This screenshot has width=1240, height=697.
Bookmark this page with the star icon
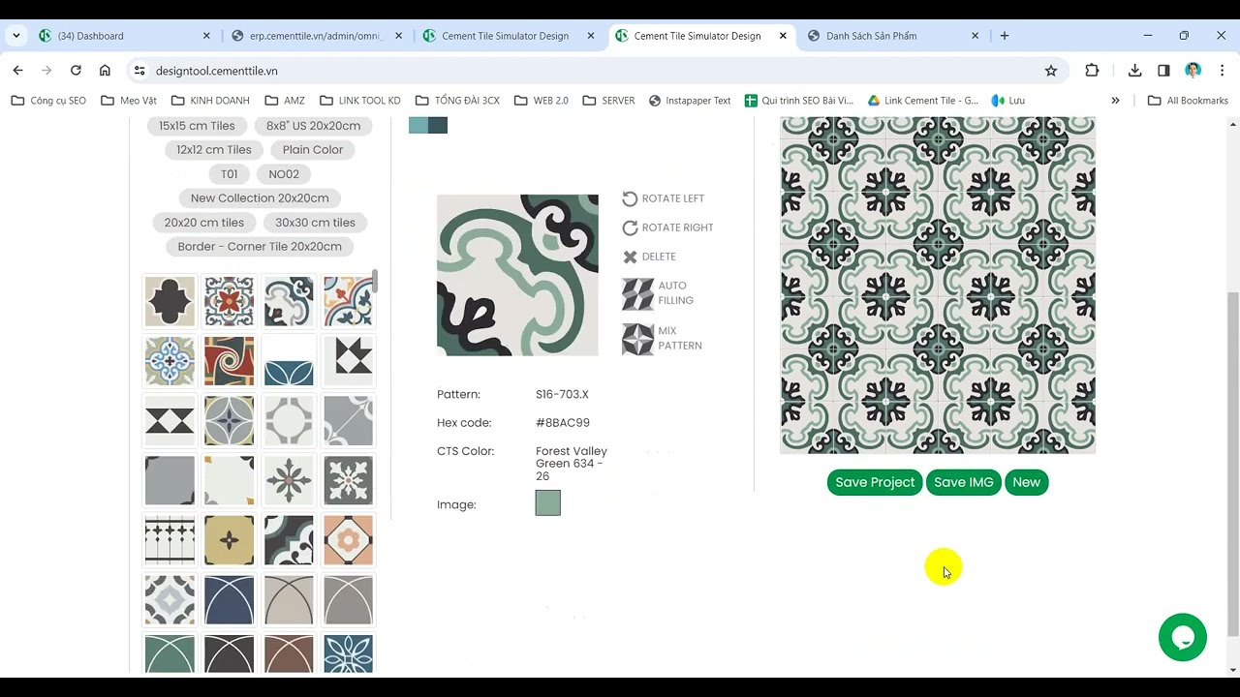1051,71
